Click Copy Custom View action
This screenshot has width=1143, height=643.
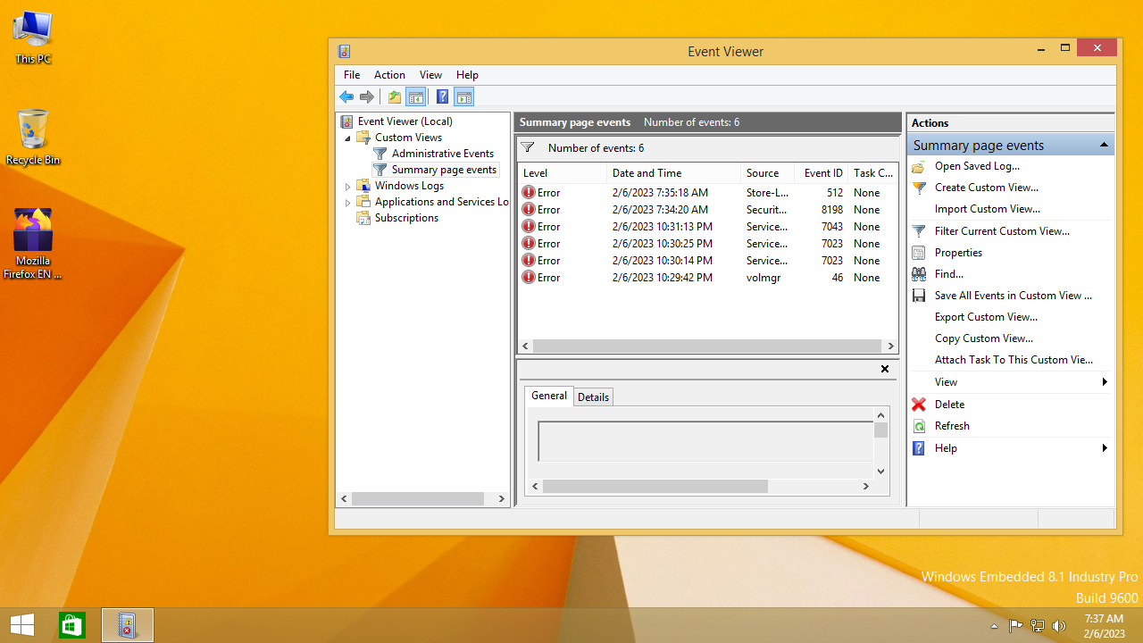(x=983, y=338)
